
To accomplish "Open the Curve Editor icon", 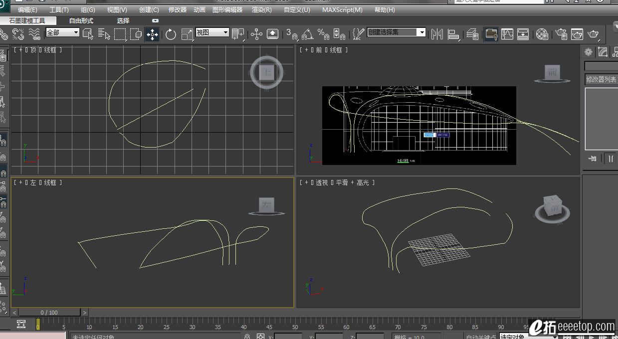I will [507, 34].
